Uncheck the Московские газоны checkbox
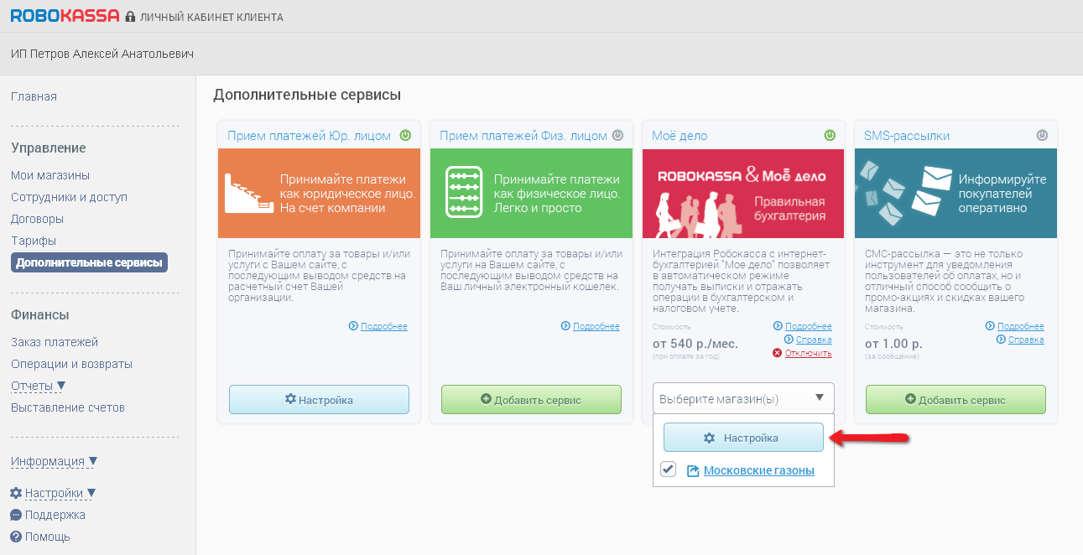 (669, 469)
